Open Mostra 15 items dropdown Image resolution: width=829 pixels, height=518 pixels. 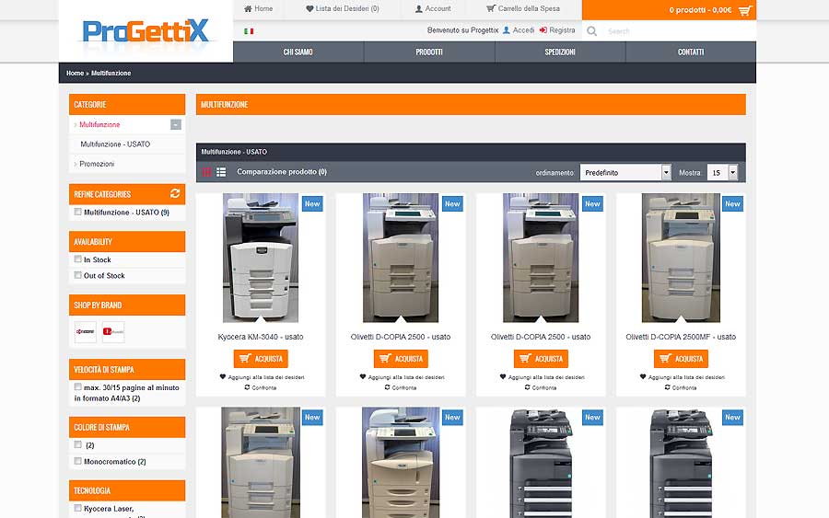[723, 172]
